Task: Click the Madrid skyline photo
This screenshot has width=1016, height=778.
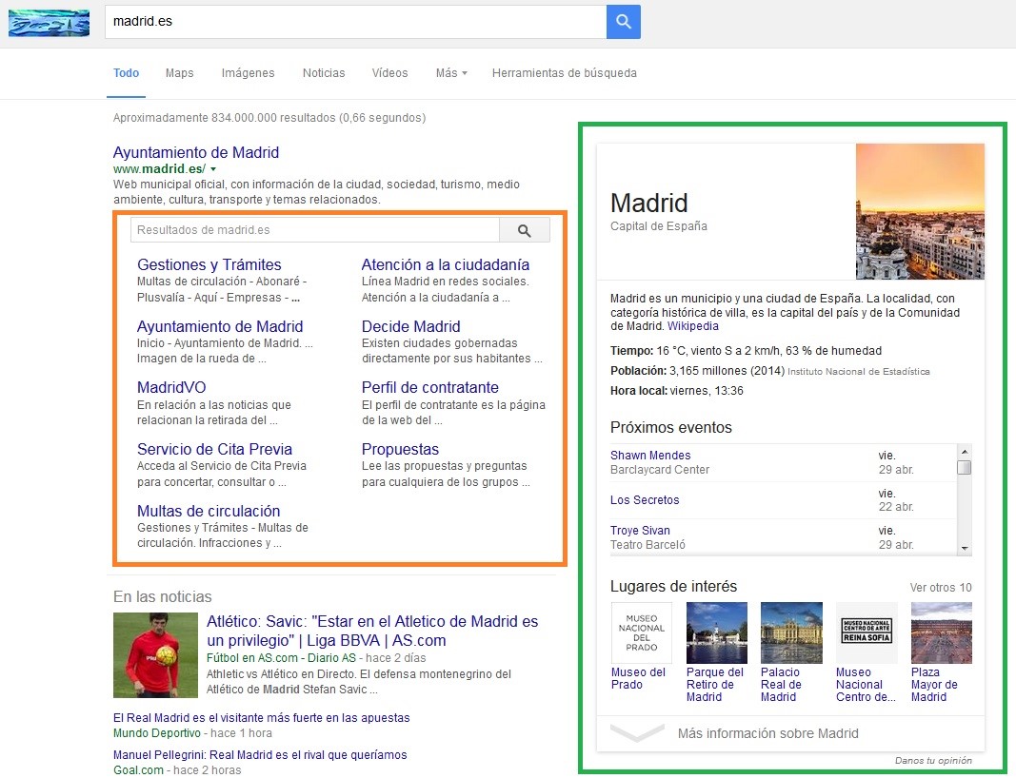Action: tap(920, 212)
